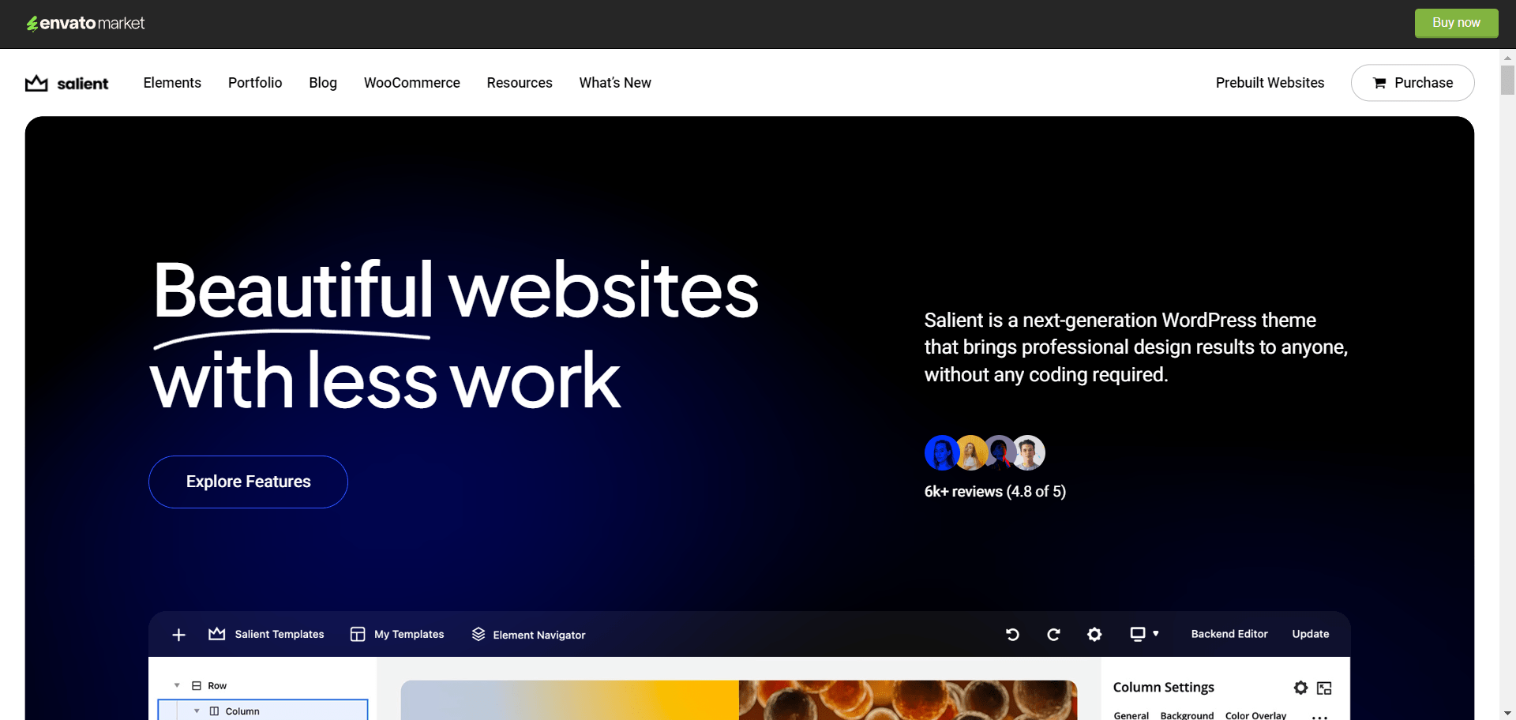Image resolution: width=1516 pixels, height=720 pixels.
Task: Collapse the Row tree item arrow
Action: [x=177, y=685]
